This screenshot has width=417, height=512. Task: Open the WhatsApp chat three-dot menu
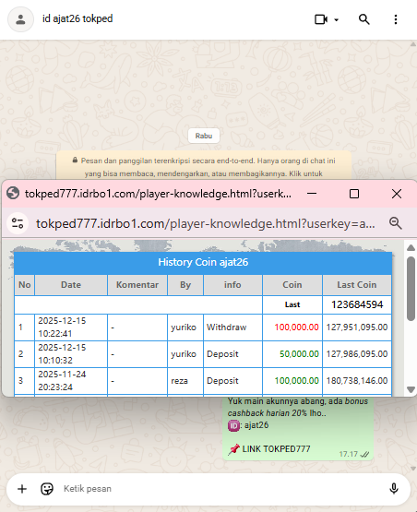click(396, 19)
